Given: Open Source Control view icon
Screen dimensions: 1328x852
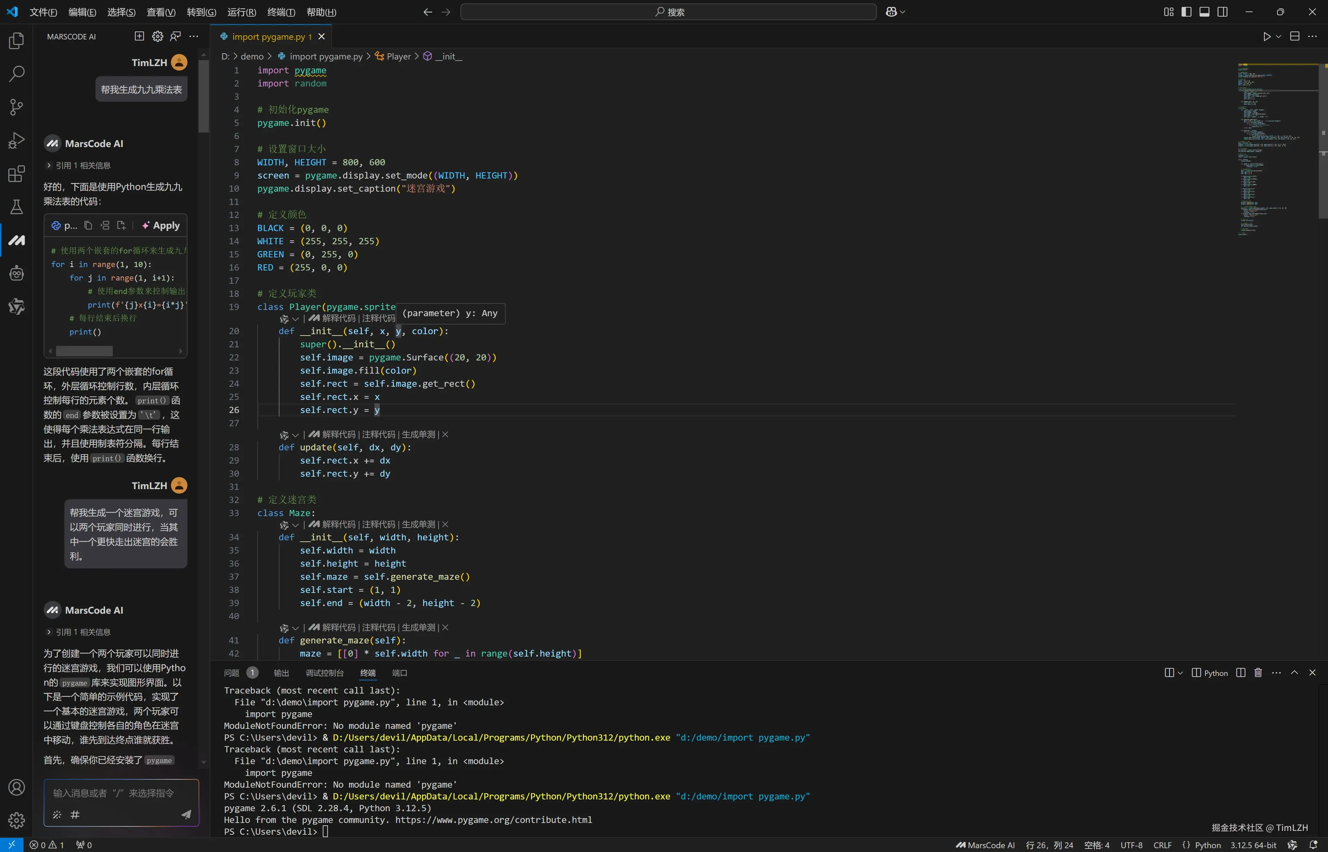Looking at the screenshot, I should 17,107.
